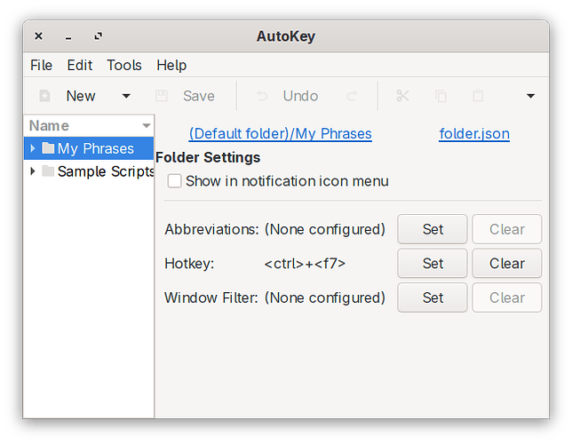572x444 pixels.
Task: Open the File menu
Action: (x=41, y=65)
